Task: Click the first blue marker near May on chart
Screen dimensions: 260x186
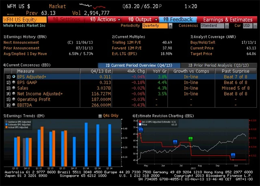Action: click(x=141, y=130)
